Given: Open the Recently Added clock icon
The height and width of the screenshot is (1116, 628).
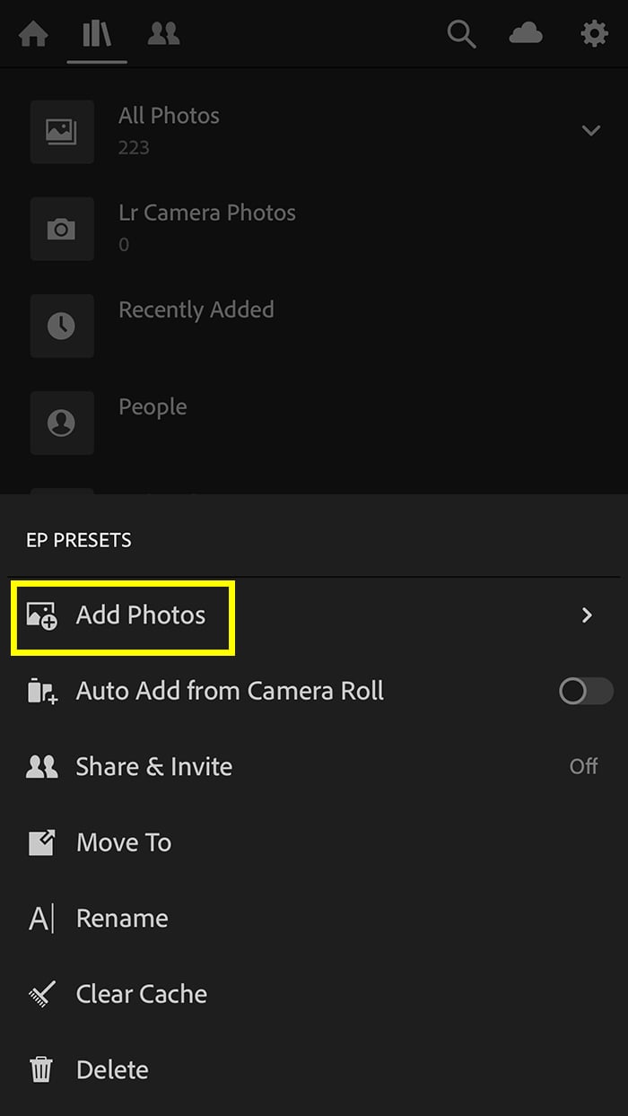Looking at the screenshot, I should point(62,326).
